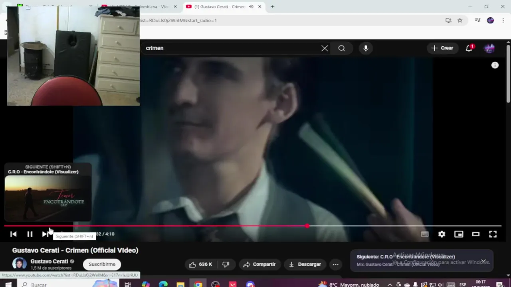Switch to miniplayer mode
Screen dimensions: 511x287
(459, 234)
